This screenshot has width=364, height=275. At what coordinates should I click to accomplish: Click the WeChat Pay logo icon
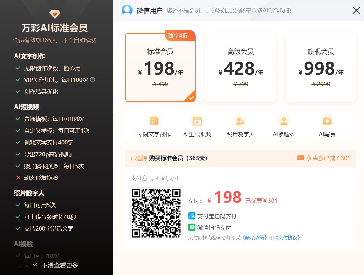tap(192, 227)
